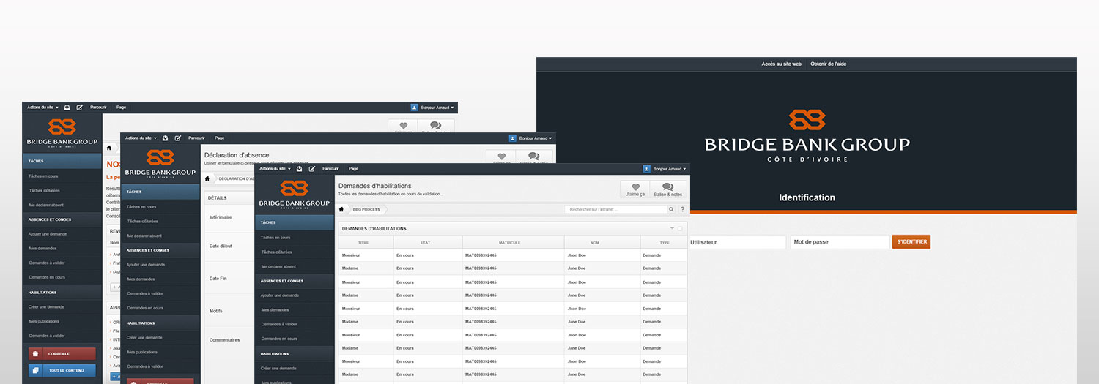Click the folder icon beside Actions du site in leftmost back window
Screen dimensions: 1099x384
pyautogui.click(x=67, y=107)
